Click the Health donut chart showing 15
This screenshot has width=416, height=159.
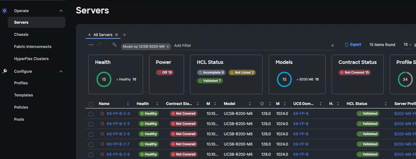pos(104,80)
